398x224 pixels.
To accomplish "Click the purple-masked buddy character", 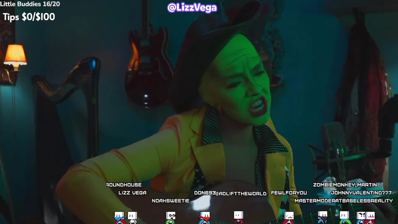I will pos(322,217).
